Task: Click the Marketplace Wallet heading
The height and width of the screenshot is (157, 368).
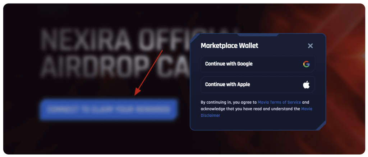Action: [x=229, y=46]
